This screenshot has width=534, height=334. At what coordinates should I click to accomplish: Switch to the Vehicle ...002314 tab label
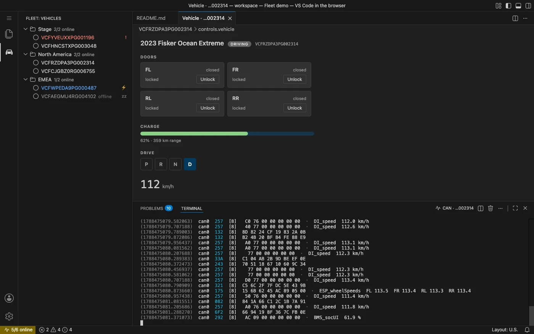(x=203, y=18)
